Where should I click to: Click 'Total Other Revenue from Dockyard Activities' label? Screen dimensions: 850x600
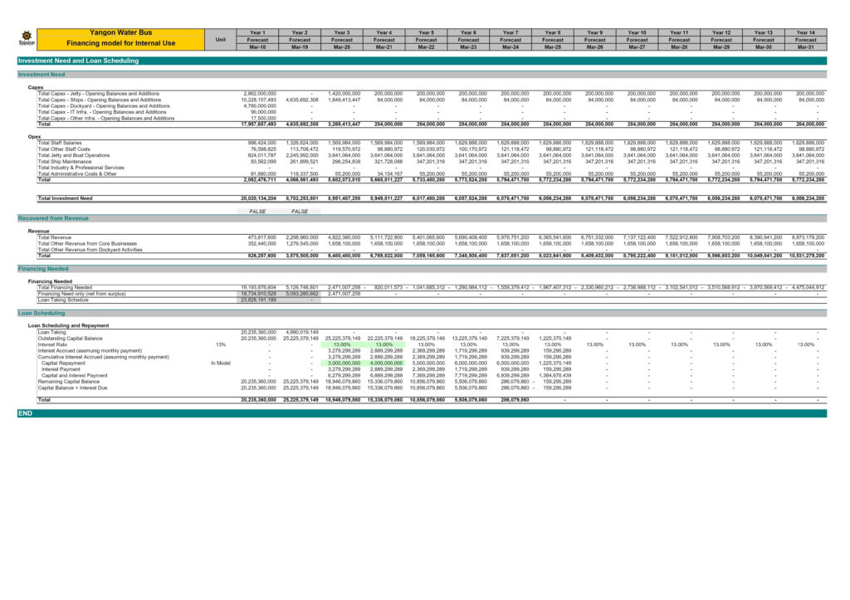click(x=90, y=250)
